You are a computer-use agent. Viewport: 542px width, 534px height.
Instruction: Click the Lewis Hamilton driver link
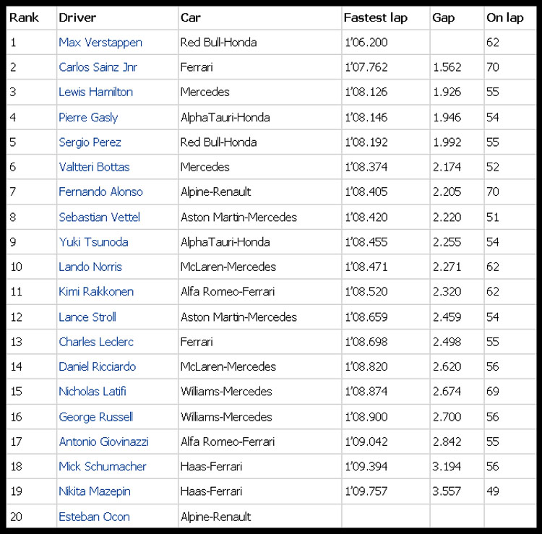[95, 92]
